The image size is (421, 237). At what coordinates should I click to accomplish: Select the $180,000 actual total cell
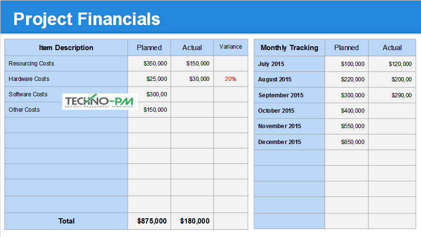pyautogui.click(x=195, y=221)
